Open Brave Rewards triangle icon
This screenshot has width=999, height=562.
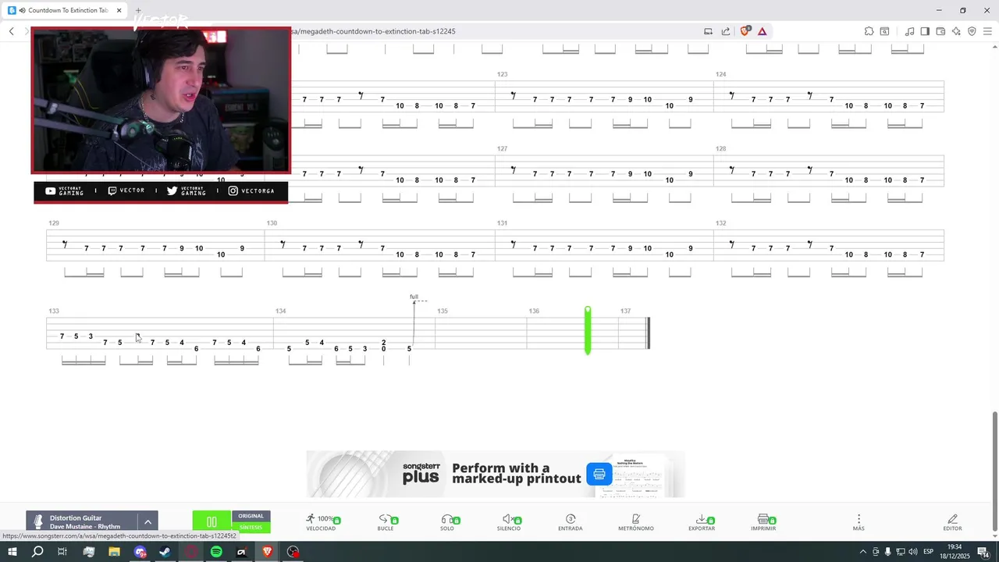(x=763, y=31)
